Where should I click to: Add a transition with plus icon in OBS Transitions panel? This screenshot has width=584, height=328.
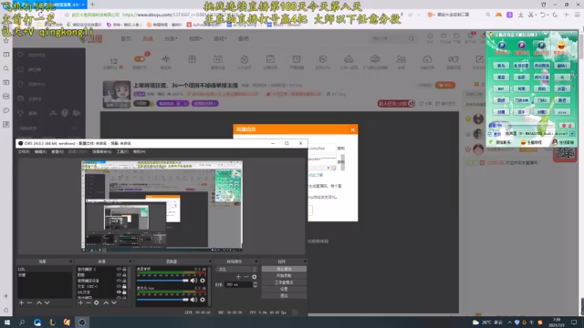click(x=238, y=277)
